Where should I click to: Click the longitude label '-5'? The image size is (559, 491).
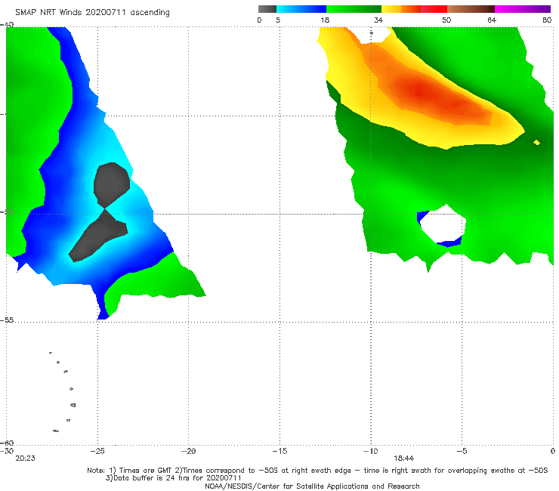coord(462,451)
